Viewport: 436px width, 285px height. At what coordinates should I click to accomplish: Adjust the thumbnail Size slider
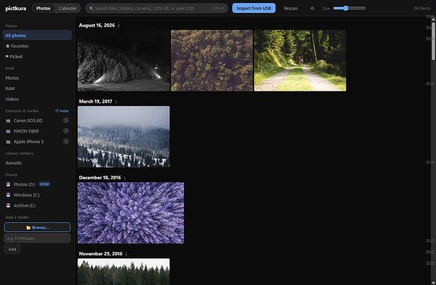349,8
